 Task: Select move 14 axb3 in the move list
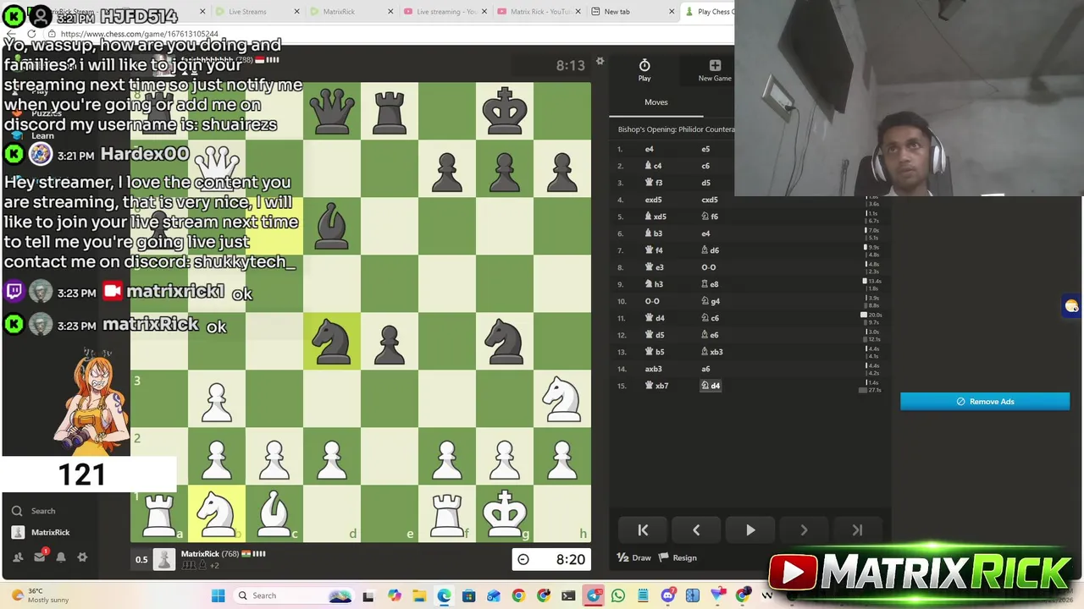pos(653,369)
